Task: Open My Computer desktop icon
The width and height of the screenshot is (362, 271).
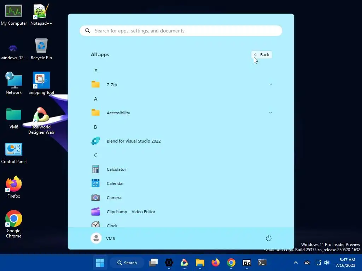Action: [14, 15]
